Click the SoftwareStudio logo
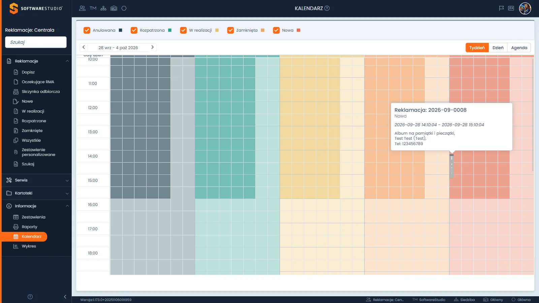The height and width of the screenshot is (303, 539). pos(36,8)
